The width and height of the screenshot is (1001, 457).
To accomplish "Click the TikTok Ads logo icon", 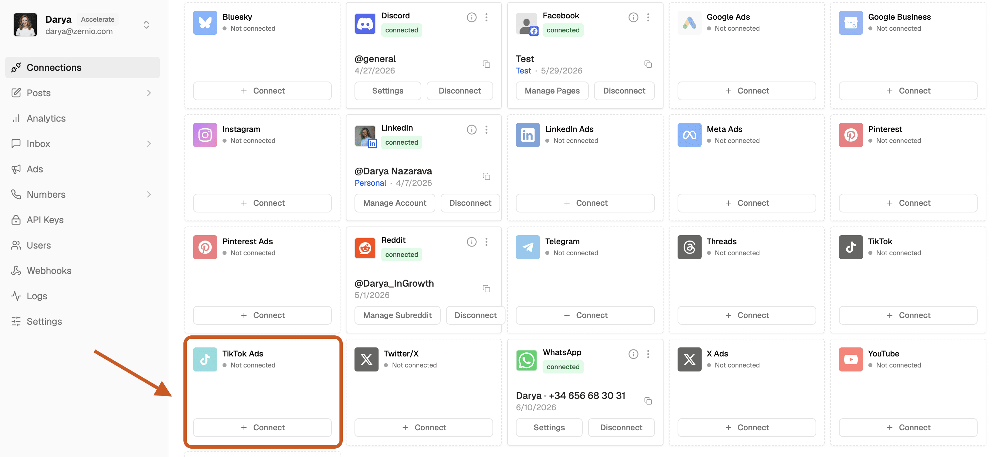I will point(205,359).
